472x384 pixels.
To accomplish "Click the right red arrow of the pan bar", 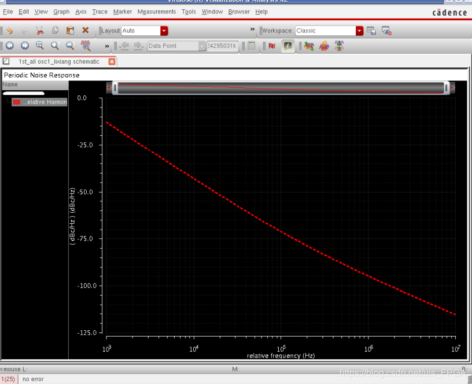I will click(452, 88).
